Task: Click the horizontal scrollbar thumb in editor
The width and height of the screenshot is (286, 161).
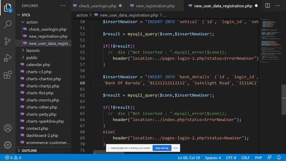Action: point(109,152)
